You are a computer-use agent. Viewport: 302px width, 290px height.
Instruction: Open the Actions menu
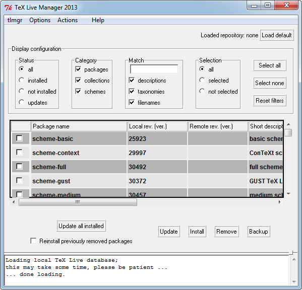pos(68,20)
